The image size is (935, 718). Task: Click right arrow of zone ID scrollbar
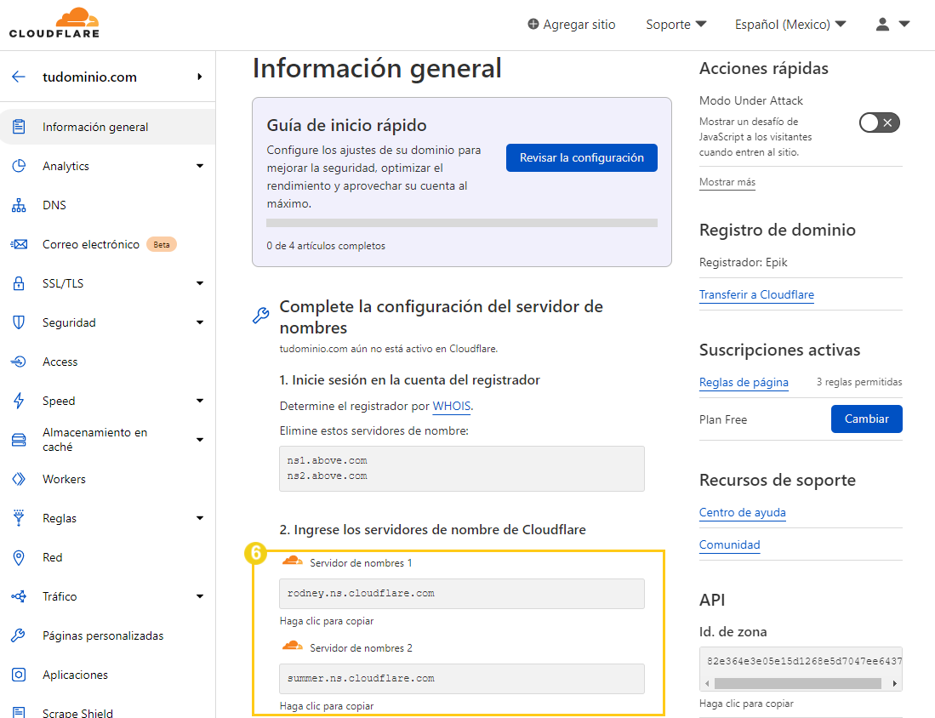894,683
